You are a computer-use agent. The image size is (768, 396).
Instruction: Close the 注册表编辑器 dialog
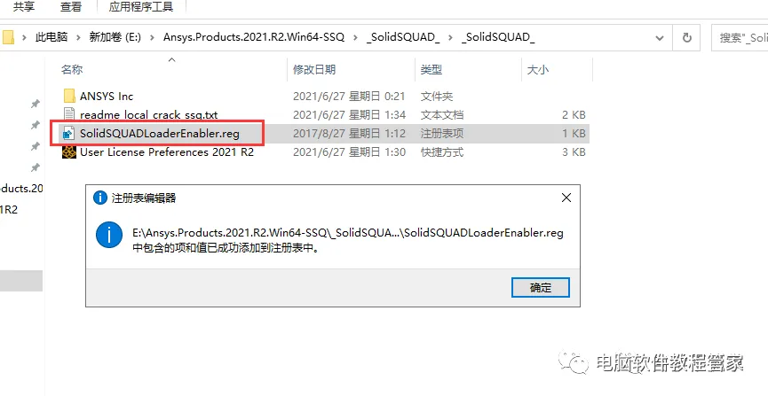tap(566, 198)
